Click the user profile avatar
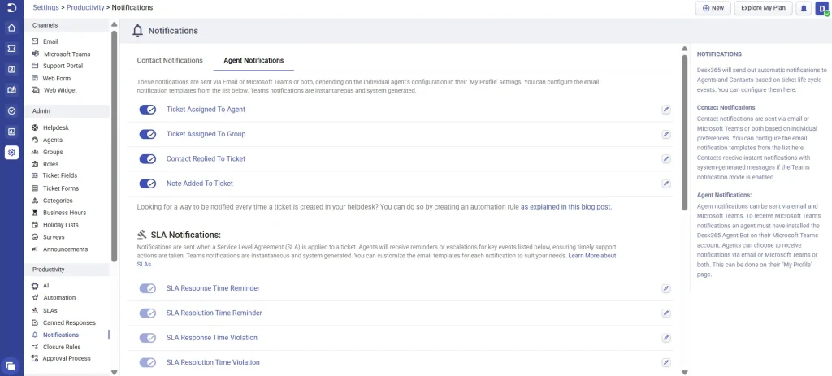 click(821, 8)
